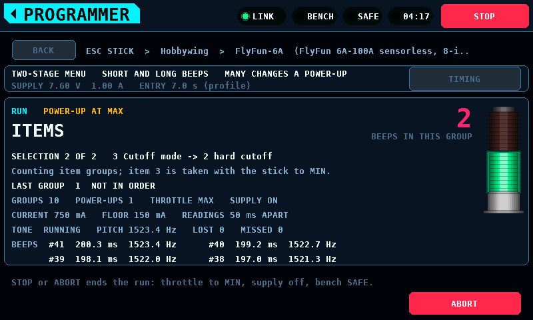The height and width of the screenshot is (320, 533).
Task: Click SUPPLY 7.60 V 1.00 A reading
Action: [x=67, y=86]
